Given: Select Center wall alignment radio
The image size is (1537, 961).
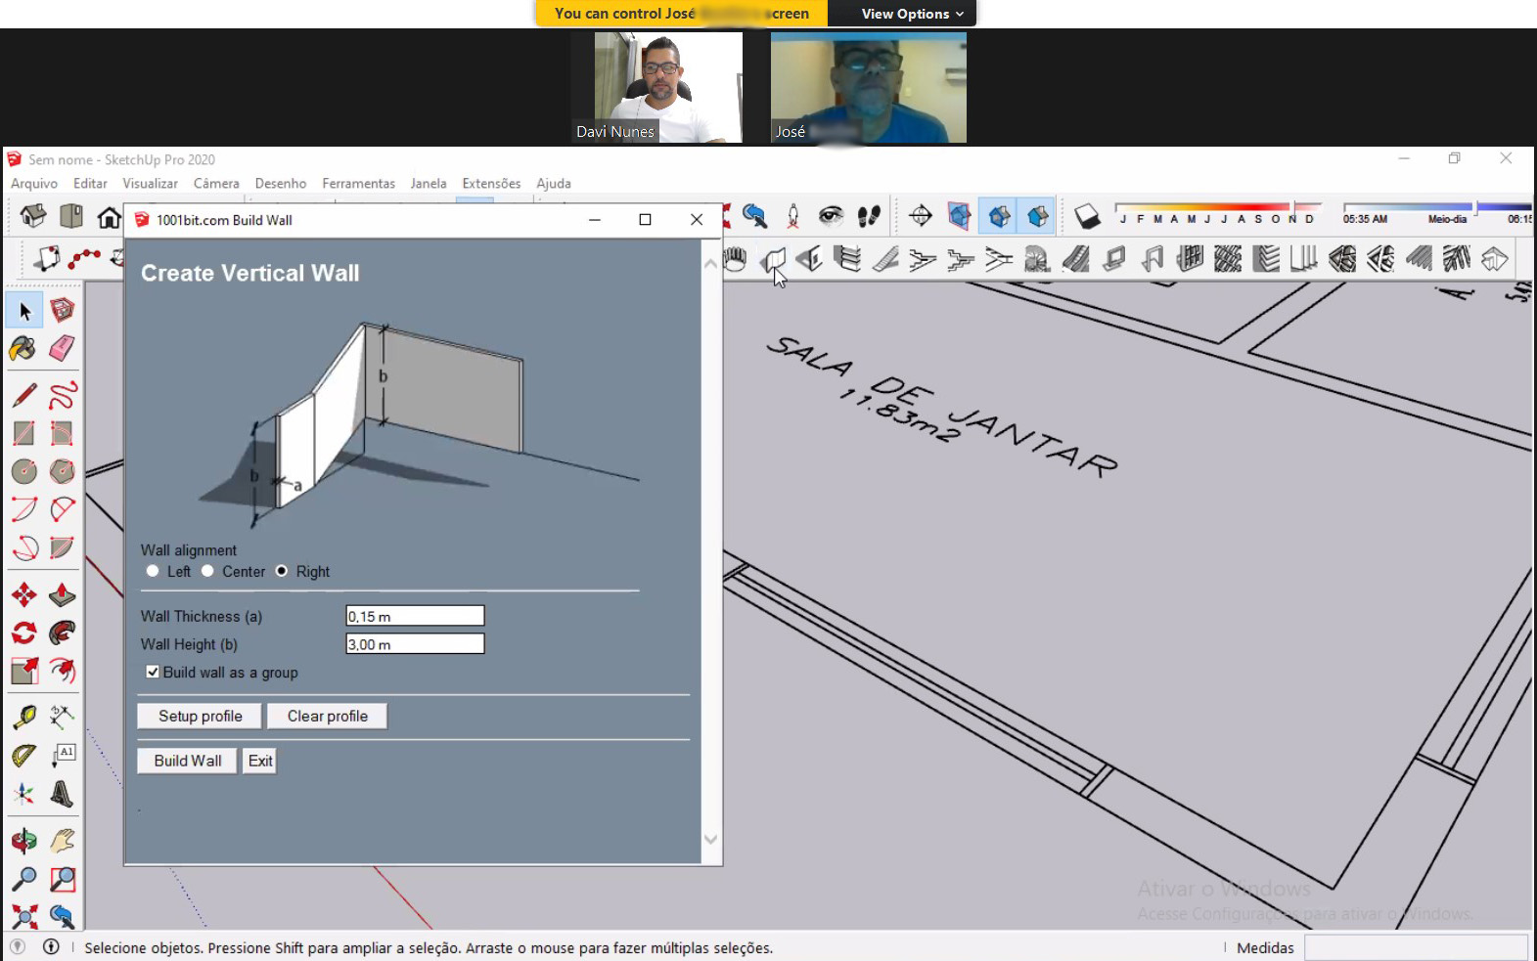Looking at the screenshot, I should 207,571.
